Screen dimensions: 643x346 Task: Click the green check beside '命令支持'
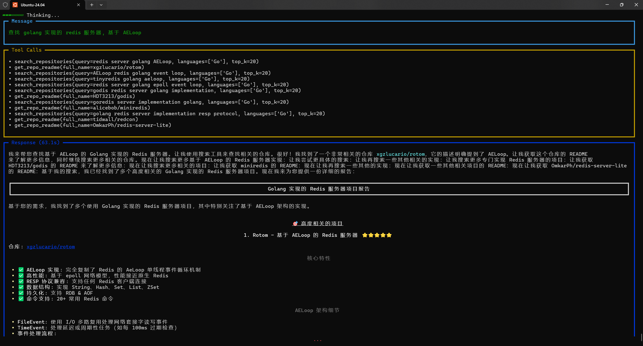[x=21, y=299]
